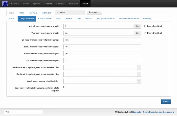Open Yedekler in top navigation
Screen dimensions: 177x116
click(48, 4)
